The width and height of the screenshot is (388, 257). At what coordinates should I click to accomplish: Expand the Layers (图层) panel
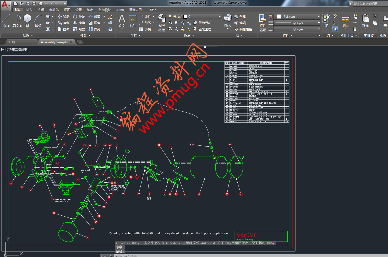[189, 35]
